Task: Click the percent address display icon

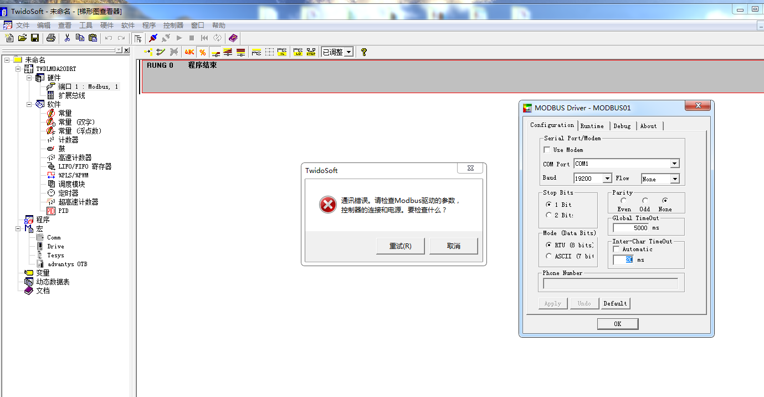Action: tap(203, 52)
